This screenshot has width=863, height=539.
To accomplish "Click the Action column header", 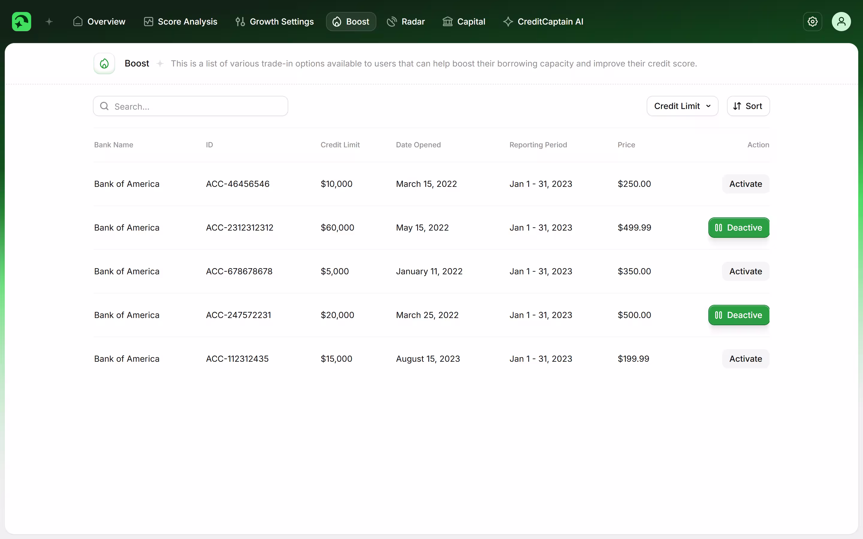I will pos(758,145).
